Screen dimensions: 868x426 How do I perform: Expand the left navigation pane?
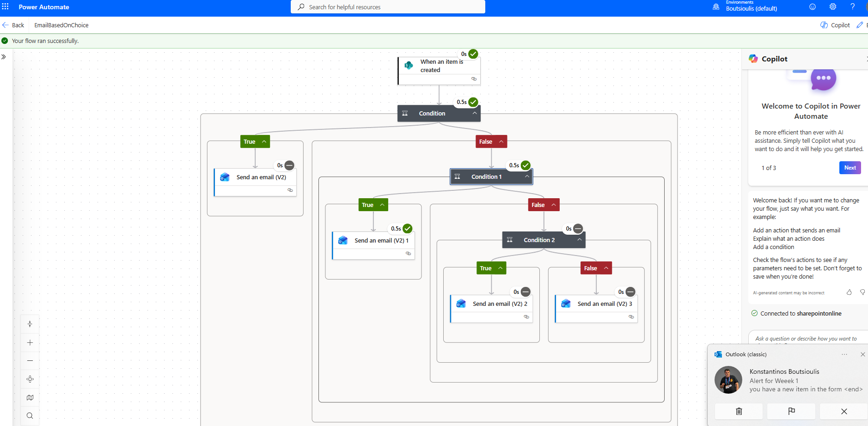tap(4, 57)
